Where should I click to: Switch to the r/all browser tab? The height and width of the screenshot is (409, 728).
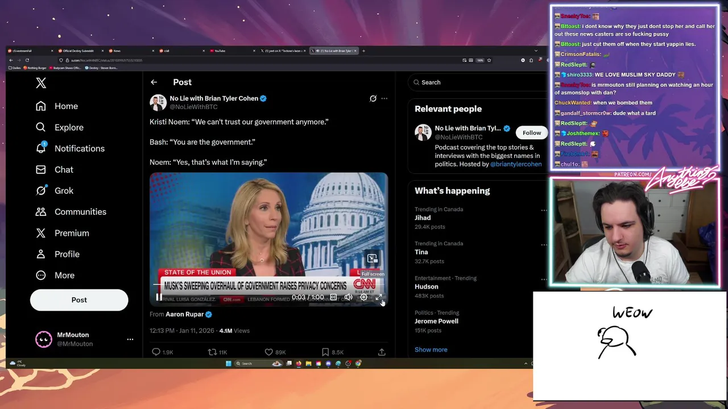(181, 51)
